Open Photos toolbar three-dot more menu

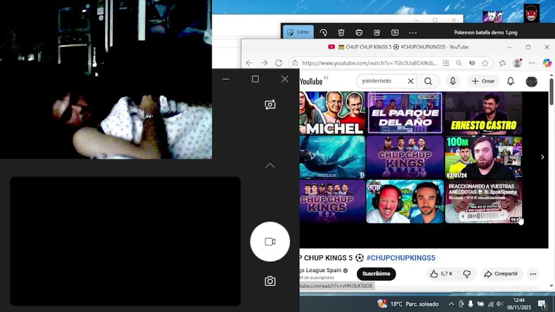click(413, 32)
